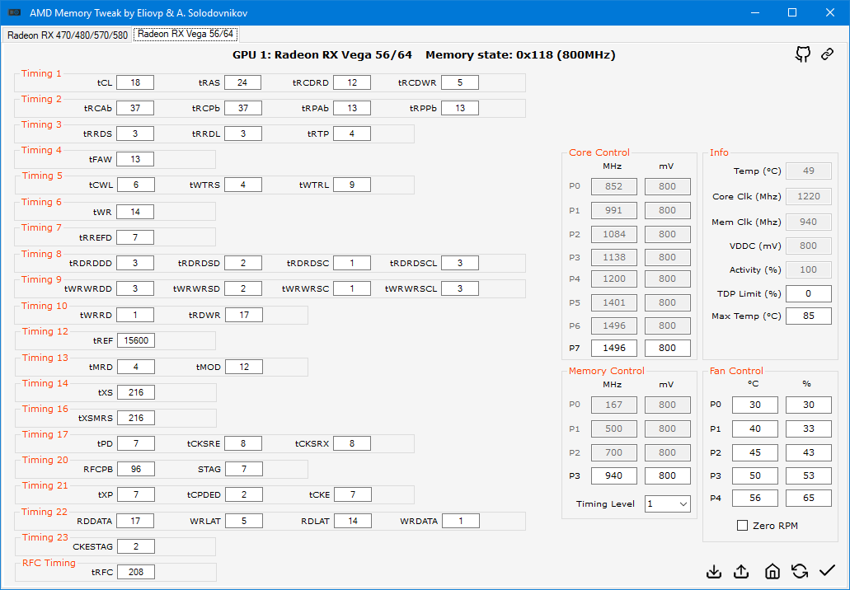This screenshot has height=590, width=850.
Task: Click Memory Control P3 mV field
Action: [667, 475]
